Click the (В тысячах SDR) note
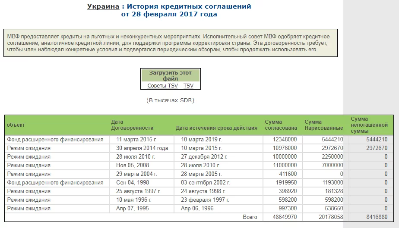This screenshot has width=399, height=228. click(170, 100)
